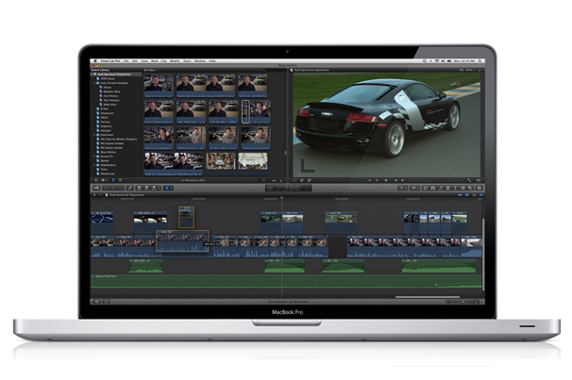Open the Mark menu
The height and width of the screenshot is (380, 572).
155,61
